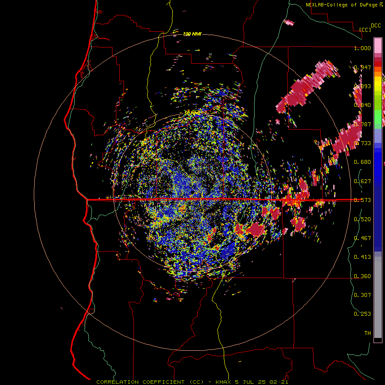Select the 0.467 scale label
Image resolution: width=385 pixels, height=385 pixels.
pyautogui.click(x=362, y=238)
